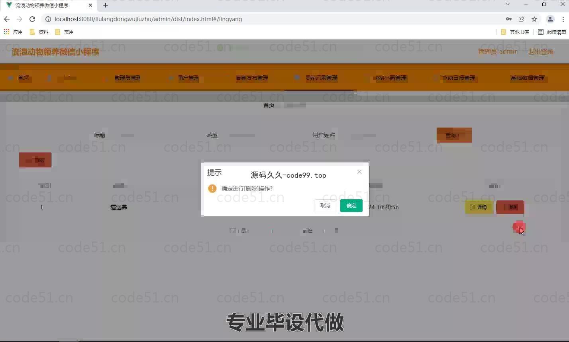Open the 应用 apps shortcut
Screen dimensions: 569x342
(13, 32)
